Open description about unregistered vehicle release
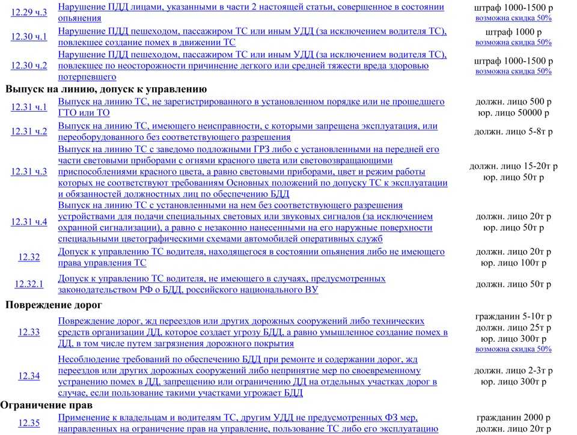Viewport: 577px width, 435px height. tap(251, 107)
